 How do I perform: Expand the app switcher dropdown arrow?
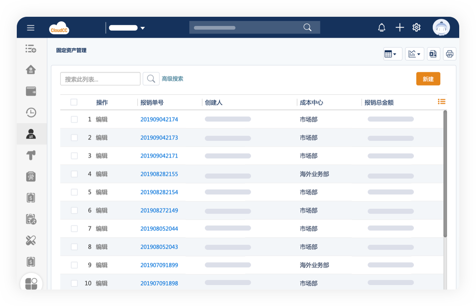143,28
